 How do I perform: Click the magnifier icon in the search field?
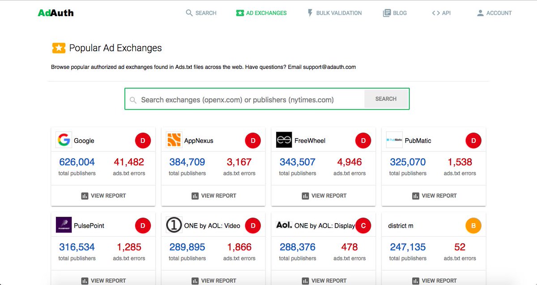pos(133,100)
